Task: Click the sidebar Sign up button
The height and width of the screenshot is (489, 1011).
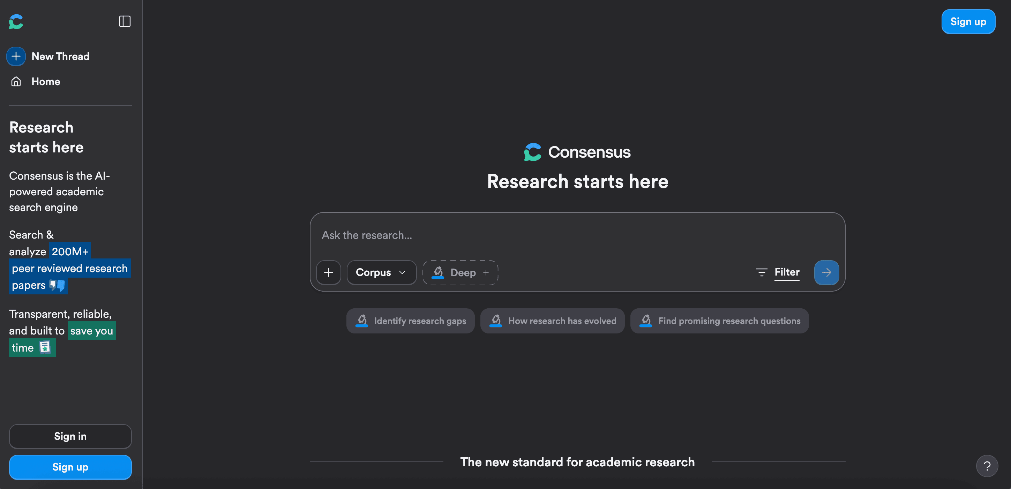Action: tap(70, 467)
